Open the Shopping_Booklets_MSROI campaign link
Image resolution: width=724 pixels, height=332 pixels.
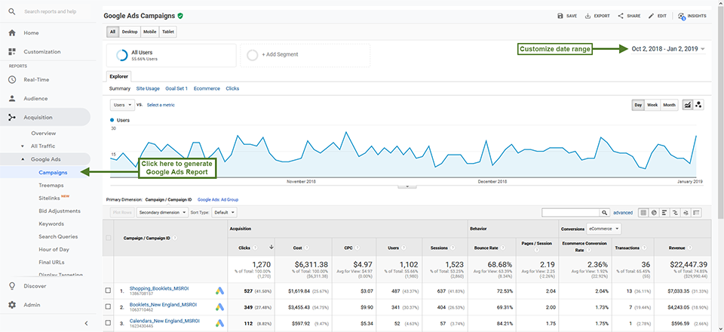tap(159, 288)
